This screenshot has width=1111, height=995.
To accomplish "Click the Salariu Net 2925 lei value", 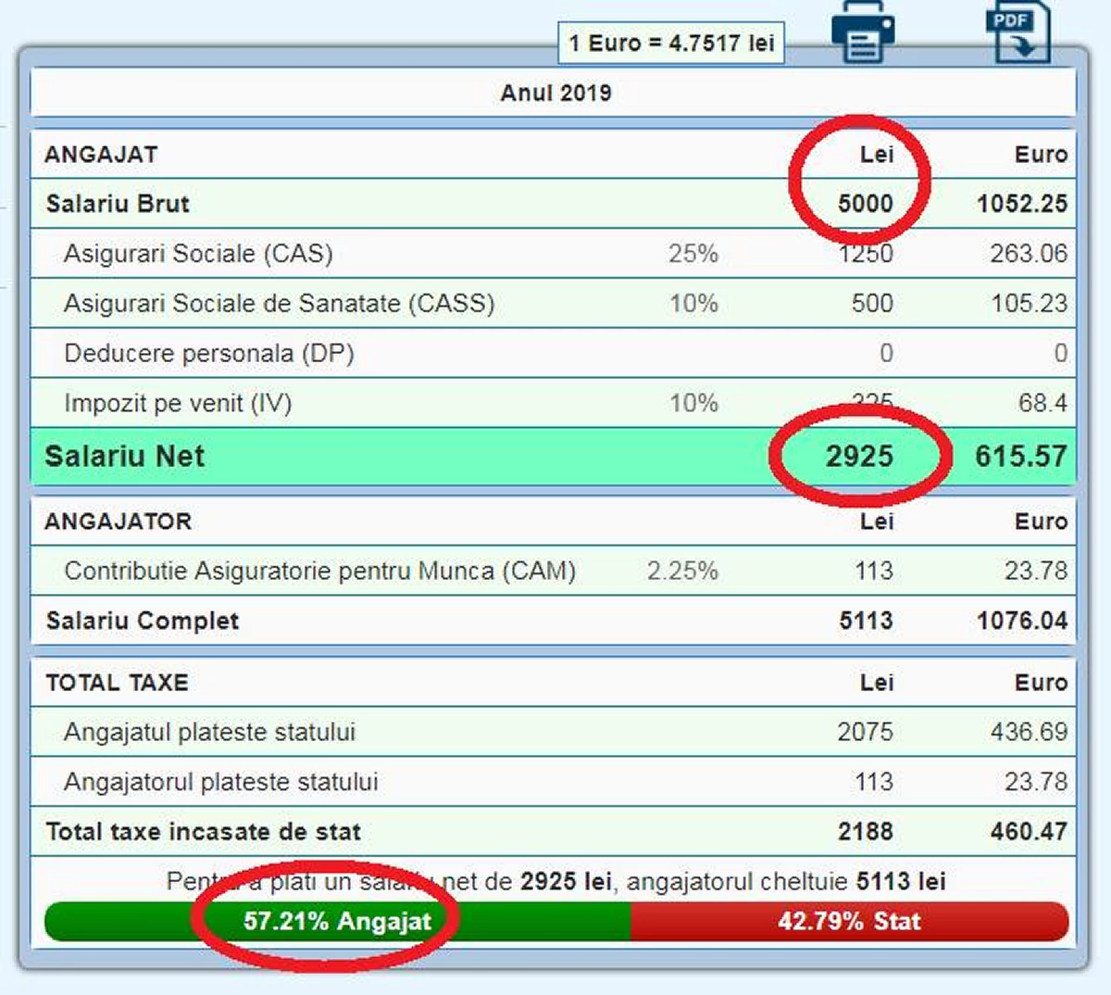I will (859, 456).
